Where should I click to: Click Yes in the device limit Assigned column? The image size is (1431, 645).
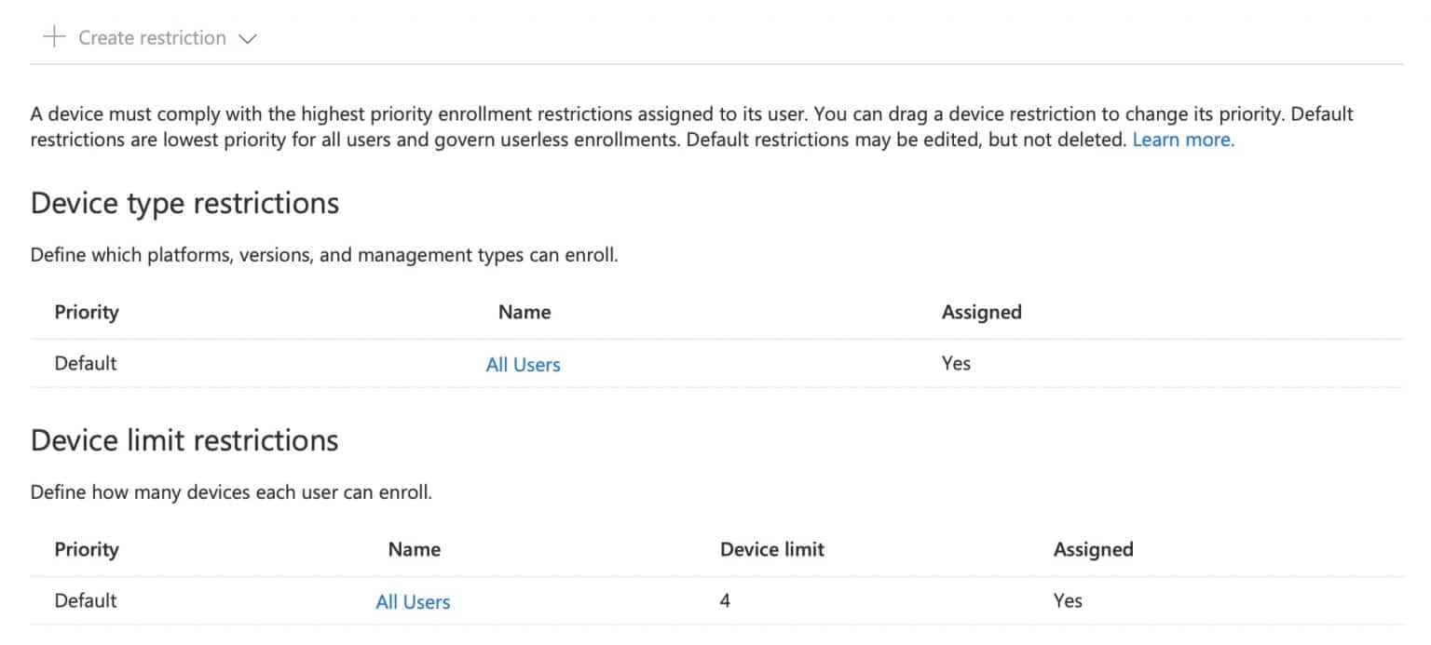pos(1068,601)
